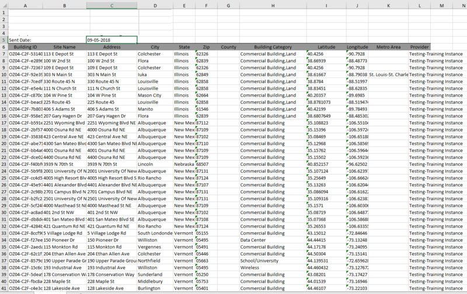Click the Building ID header cell
Image resolution: width=467 pixels, height=294 pixels.
pyautogui.click(x=25, y=47)
